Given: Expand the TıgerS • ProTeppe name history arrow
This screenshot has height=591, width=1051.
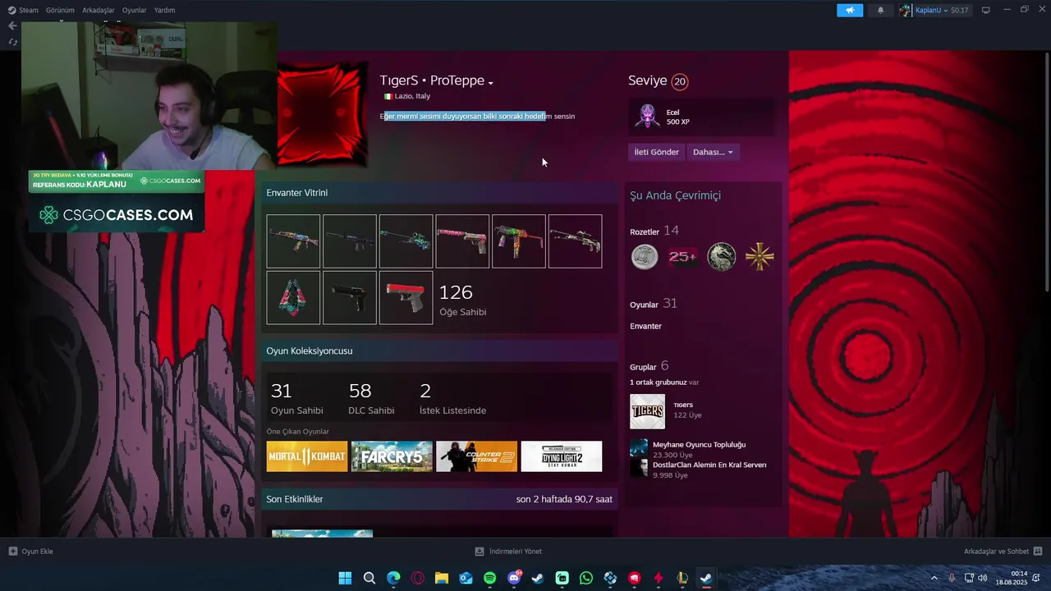Looking at the screenshot, I should pos(490,83).
